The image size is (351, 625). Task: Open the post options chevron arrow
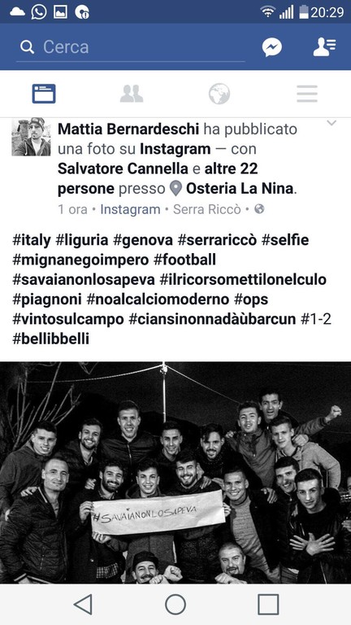(x=331, y=124)
